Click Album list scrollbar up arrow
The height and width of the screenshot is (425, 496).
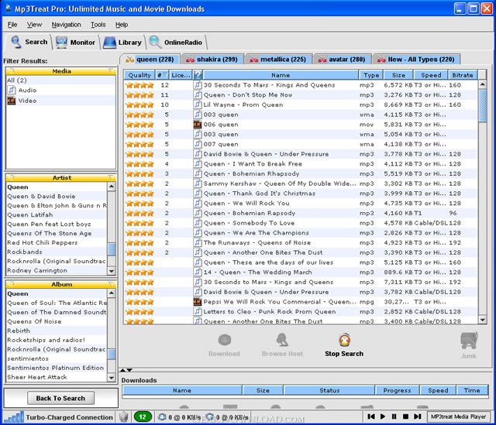click(x=112, y=293)
